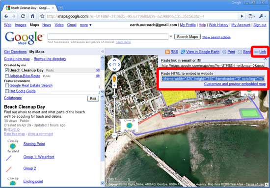Open the Sign out link
Screen dimensions: 270x188
(x=260, y=25)
